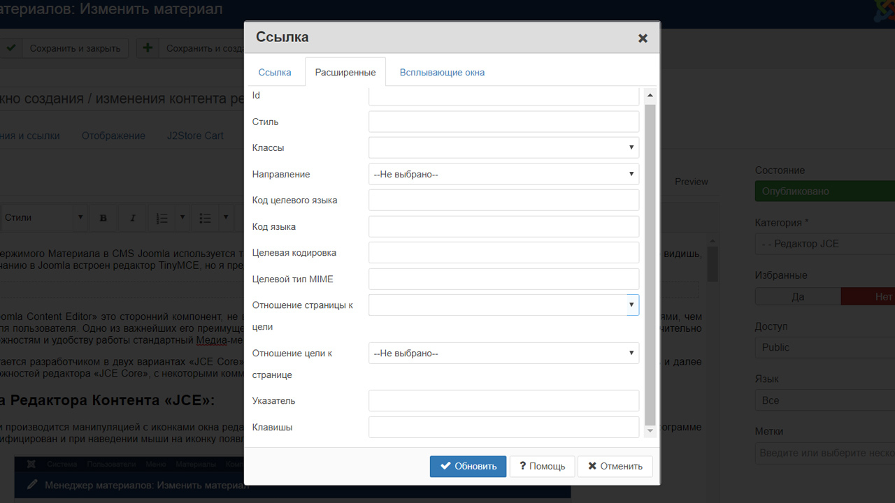Close the Ссылка dialog with the X

tap(643, 38)
